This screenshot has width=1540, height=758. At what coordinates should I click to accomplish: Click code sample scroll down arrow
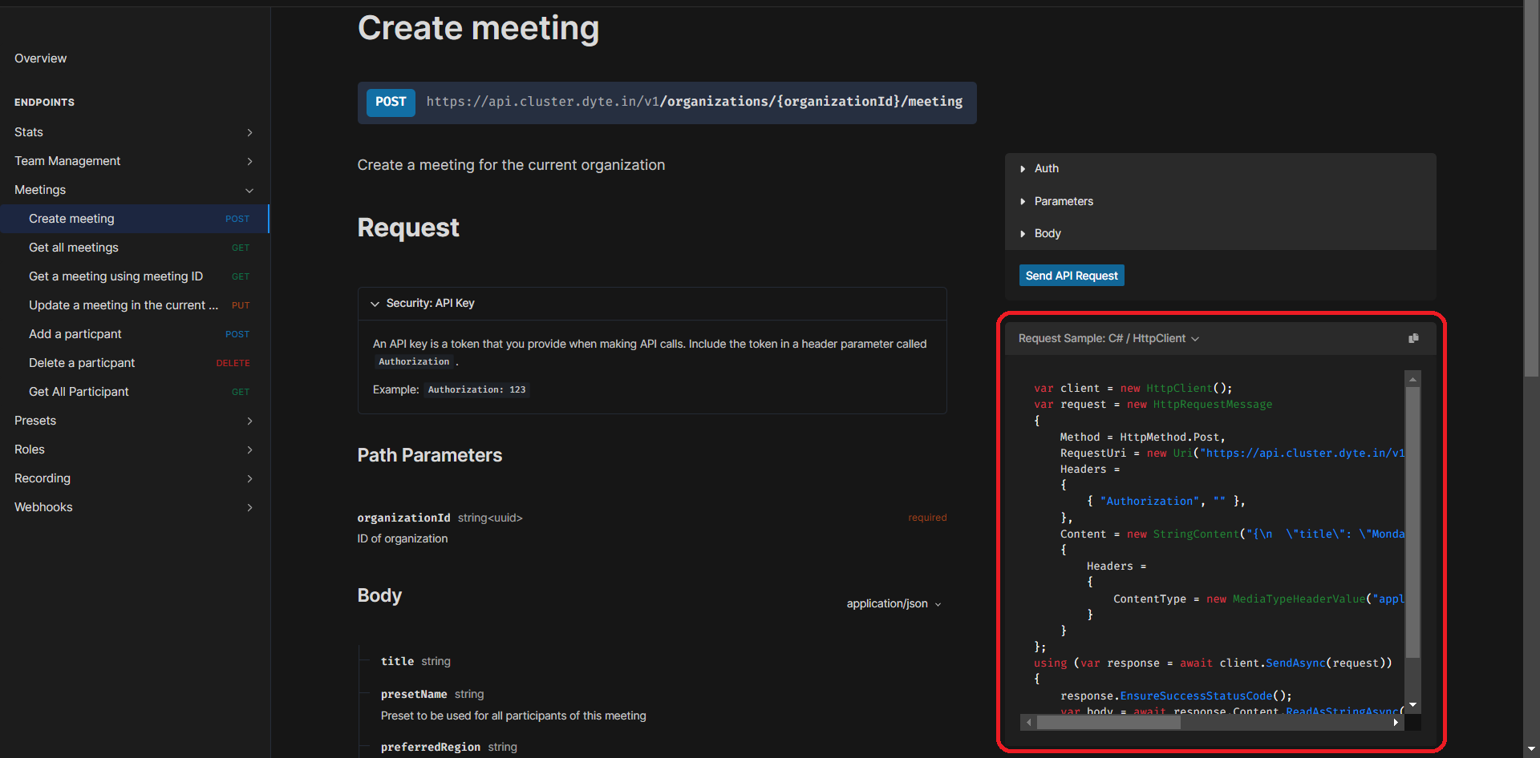click(1412, 705)
